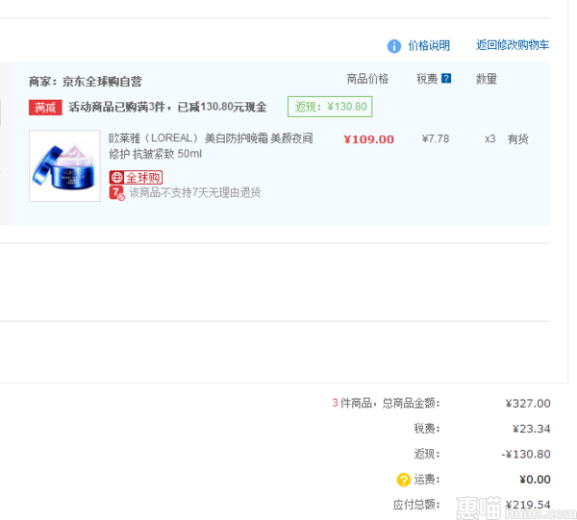Screen dimensions: 577x520
Task: Select the item tax ¥7.78
Action: pos(436,139)
